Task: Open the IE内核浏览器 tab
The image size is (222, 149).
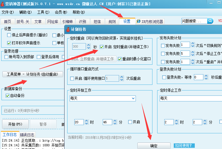Action: [150, 22]
